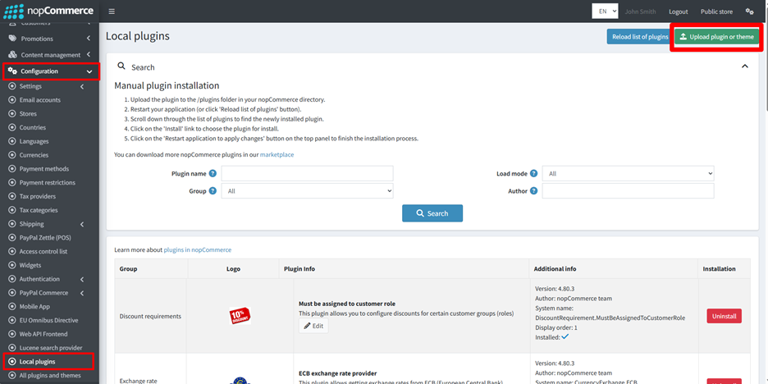The height and width of the screenshot is (384, 768).
Task: Click the circle icon beside Widgets
Action: (12, 265)
